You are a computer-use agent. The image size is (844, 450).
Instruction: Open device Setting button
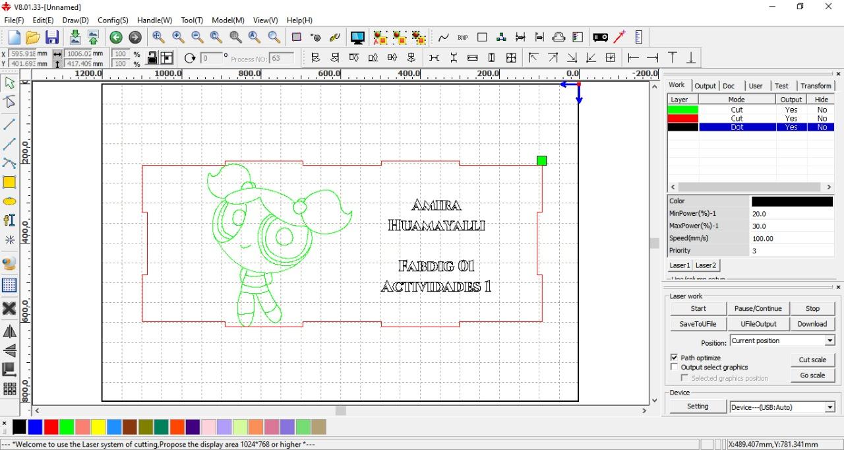coord(698,406)
